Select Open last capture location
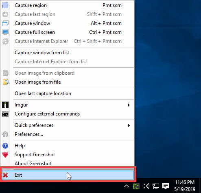 (x=68, y=93)
